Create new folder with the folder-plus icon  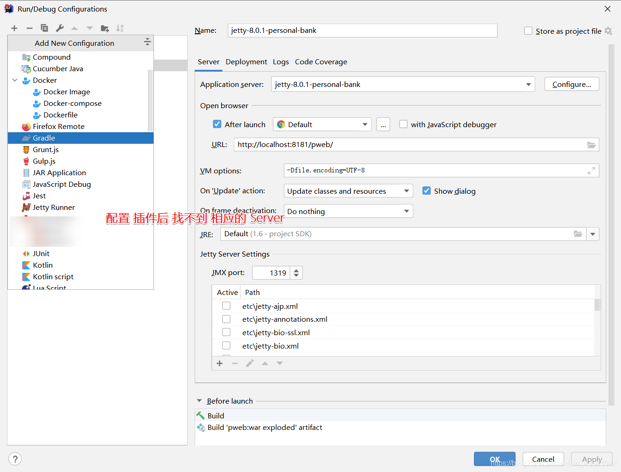tap(105, 28)
